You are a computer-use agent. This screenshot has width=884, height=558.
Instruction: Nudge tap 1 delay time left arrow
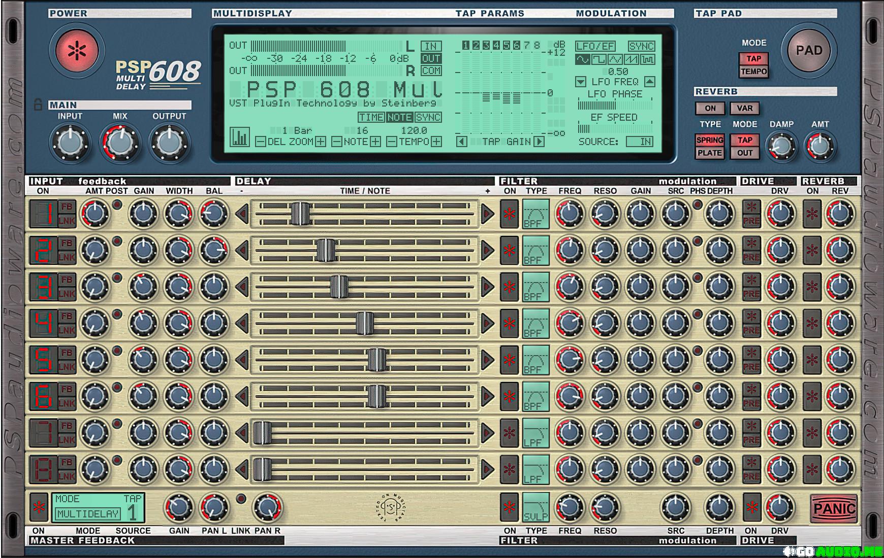point(242,214)
